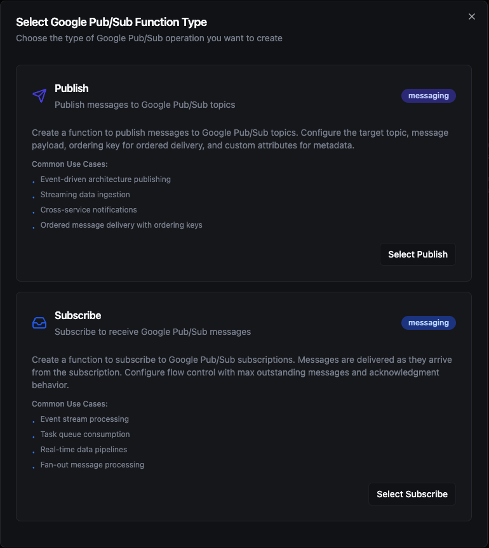Screen dimensions: 489x548
Task: Click "Subscribe to receive Google Pub/Sub messages" subtitle
Action: pyautogui.click(x=152, y=332)
